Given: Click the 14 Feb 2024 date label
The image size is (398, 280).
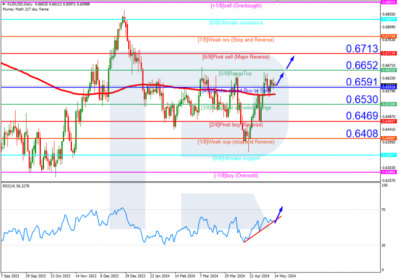Looking at the screenshot, I should click(185, 276).
